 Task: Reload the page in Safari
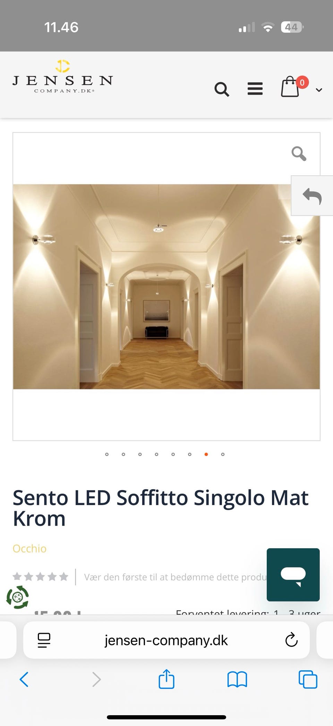click(x=291, y=640)
